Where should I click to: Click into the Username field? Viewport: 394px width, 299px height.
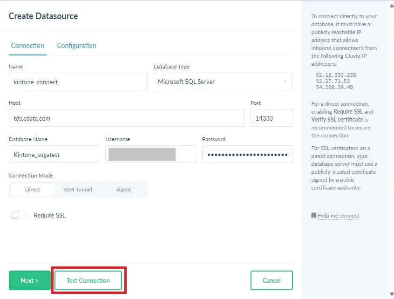point(150,154)
